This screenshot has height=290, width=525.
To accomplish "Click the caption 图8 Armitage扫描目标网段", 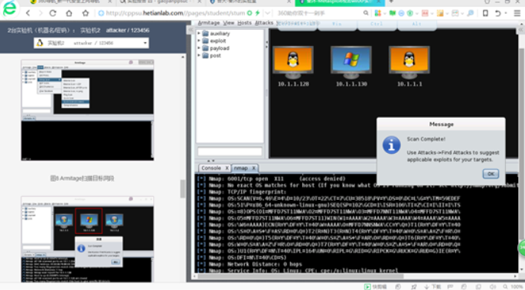I will click(x=82, y=178).
